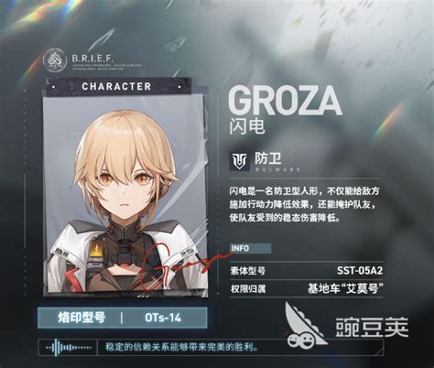This screenshot has width=434, height=368.
Task: Click the rainbow lens flare at top left
Action: tap(45, 13)
